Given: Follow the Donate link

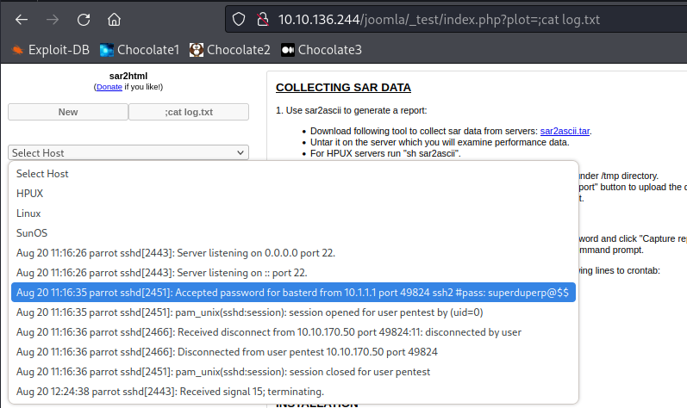Looking at the screenshot, I should click(109, 87).
